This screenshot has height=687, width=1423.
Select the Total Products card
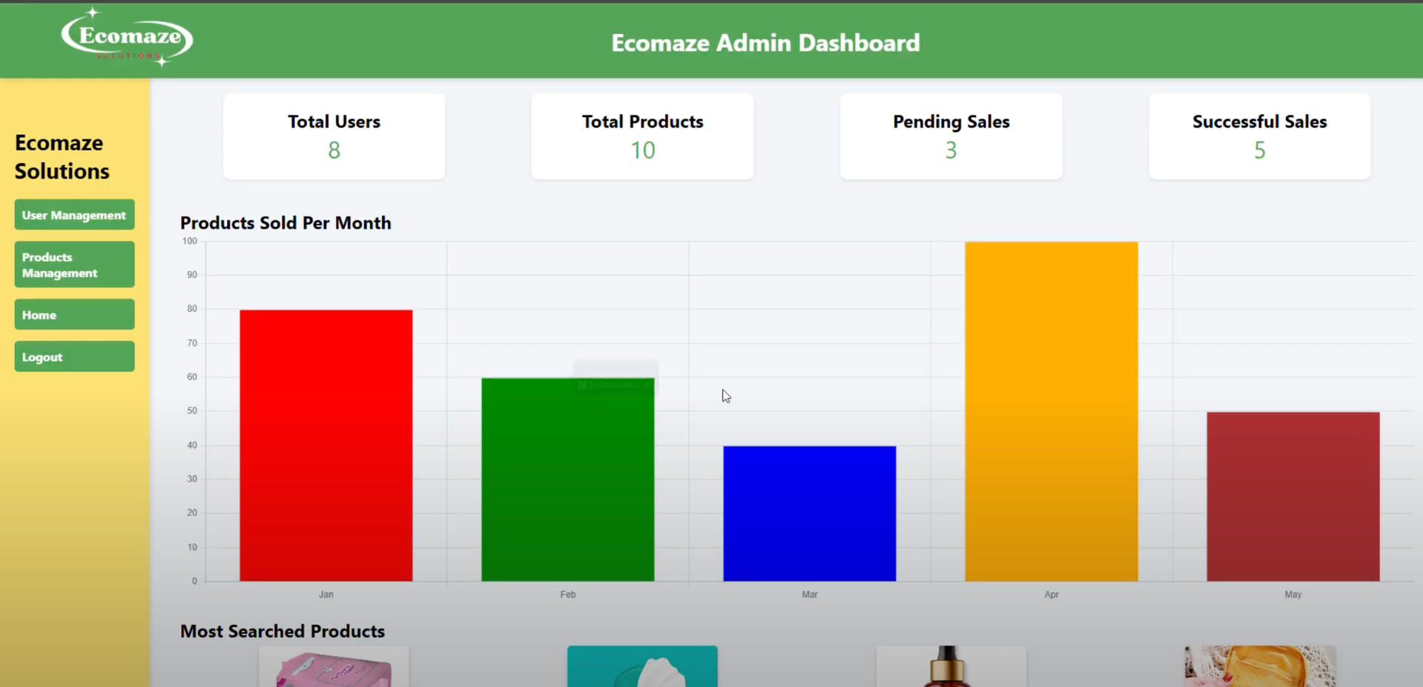pos(642,136)
